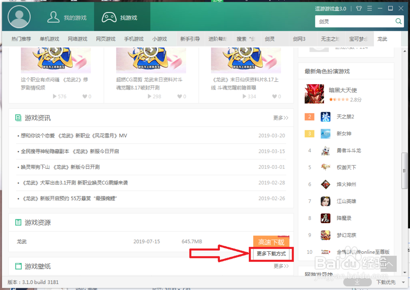Open news 新版开启预约 55万晨赏
This screenshot has width=410, height=290.
pyautogui.click(x=69, y=198)
